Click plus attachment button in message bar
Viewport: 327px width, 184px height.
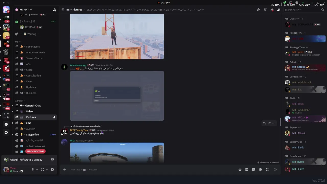pyautogui.click(x=65, y=169)
